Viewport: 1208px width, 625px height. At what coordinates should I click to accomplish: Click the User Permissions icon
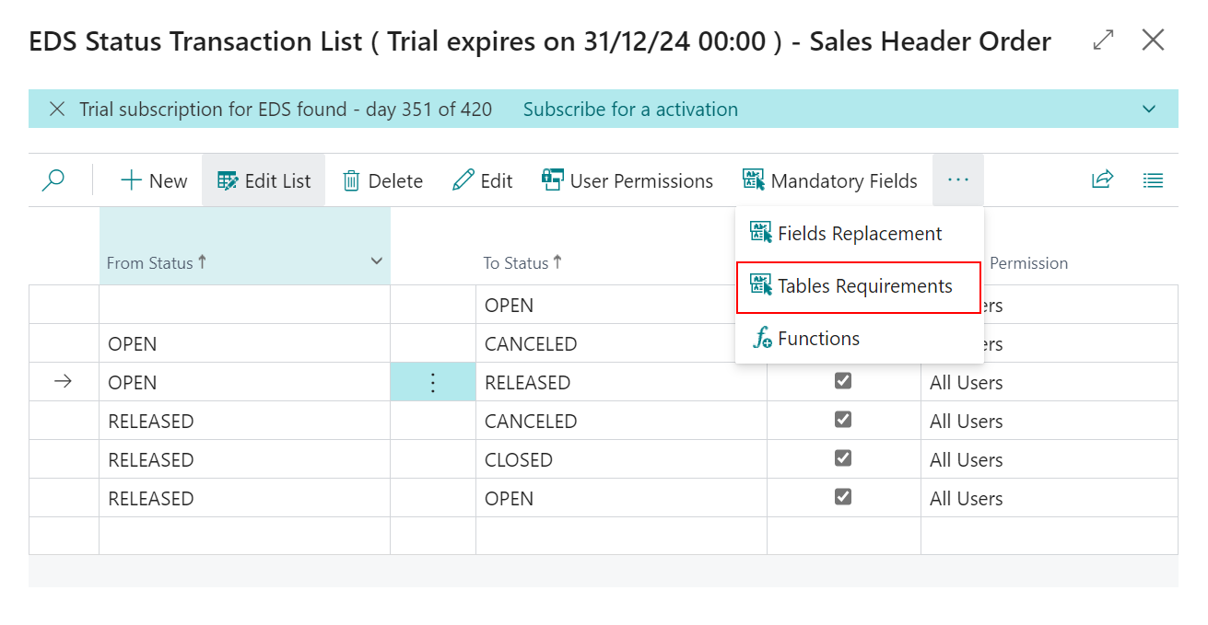(551, 179)
